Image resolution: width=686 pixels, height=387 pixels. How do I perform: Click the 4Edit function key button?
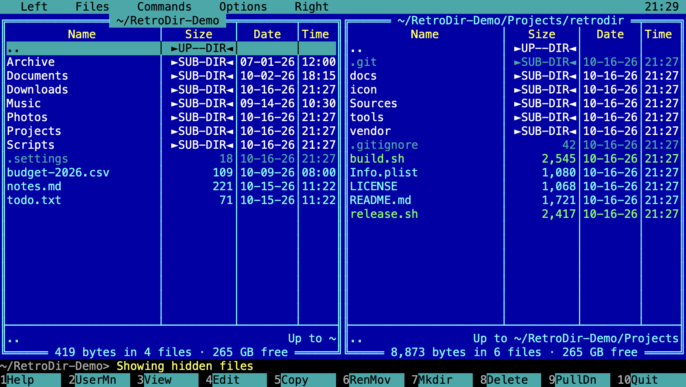tap(236, 380)
